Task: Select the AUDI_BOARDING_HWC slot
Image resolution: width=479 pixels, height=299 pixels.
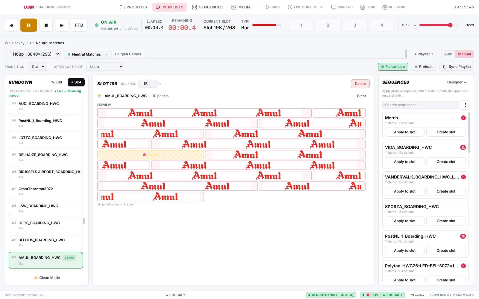Action: tap(46, 106)
